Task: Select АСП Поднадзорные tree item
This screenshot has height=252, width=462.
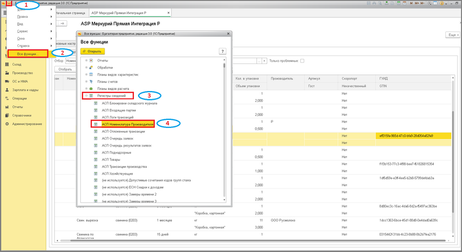Action: pos(117,153)
